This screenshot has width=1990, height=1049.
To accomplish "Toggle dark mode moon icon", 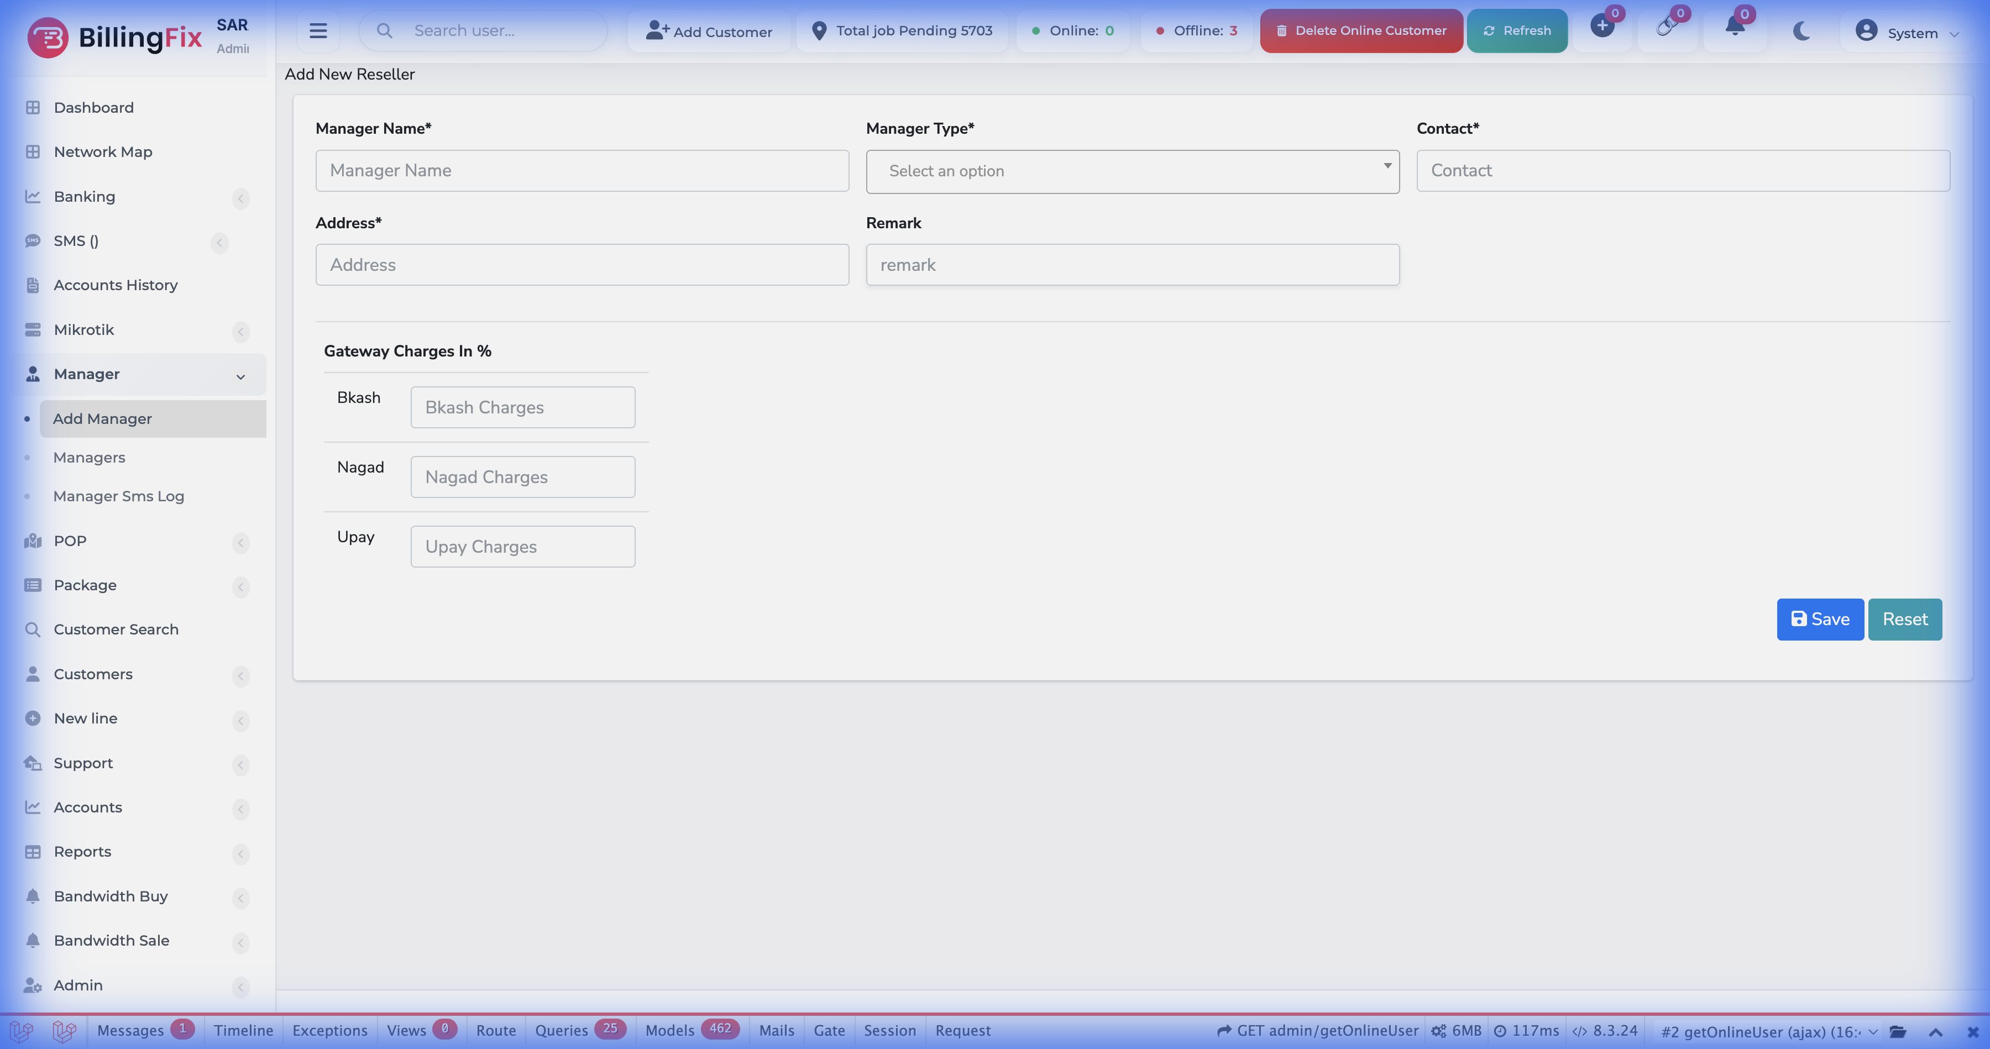I will (1802, 31).
